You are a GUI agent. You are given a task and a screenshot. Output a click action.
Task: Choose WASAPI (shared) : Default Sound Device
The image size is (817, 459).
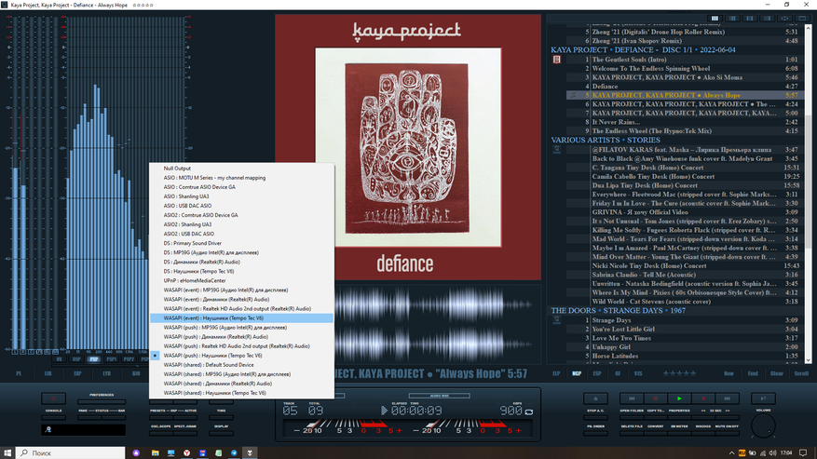[x=241, y=365]
